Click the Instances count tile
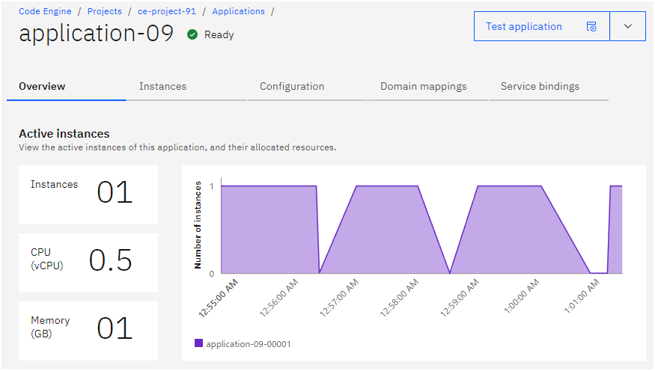 pos(88,194)
